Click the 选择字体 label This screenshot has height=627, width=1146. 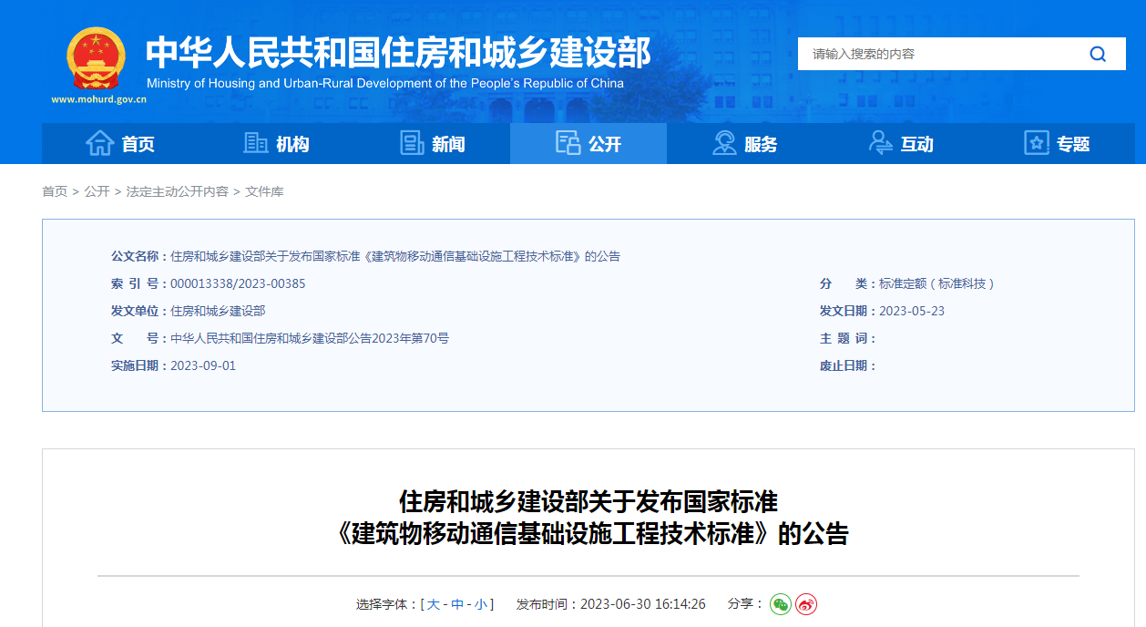point(386,604)
